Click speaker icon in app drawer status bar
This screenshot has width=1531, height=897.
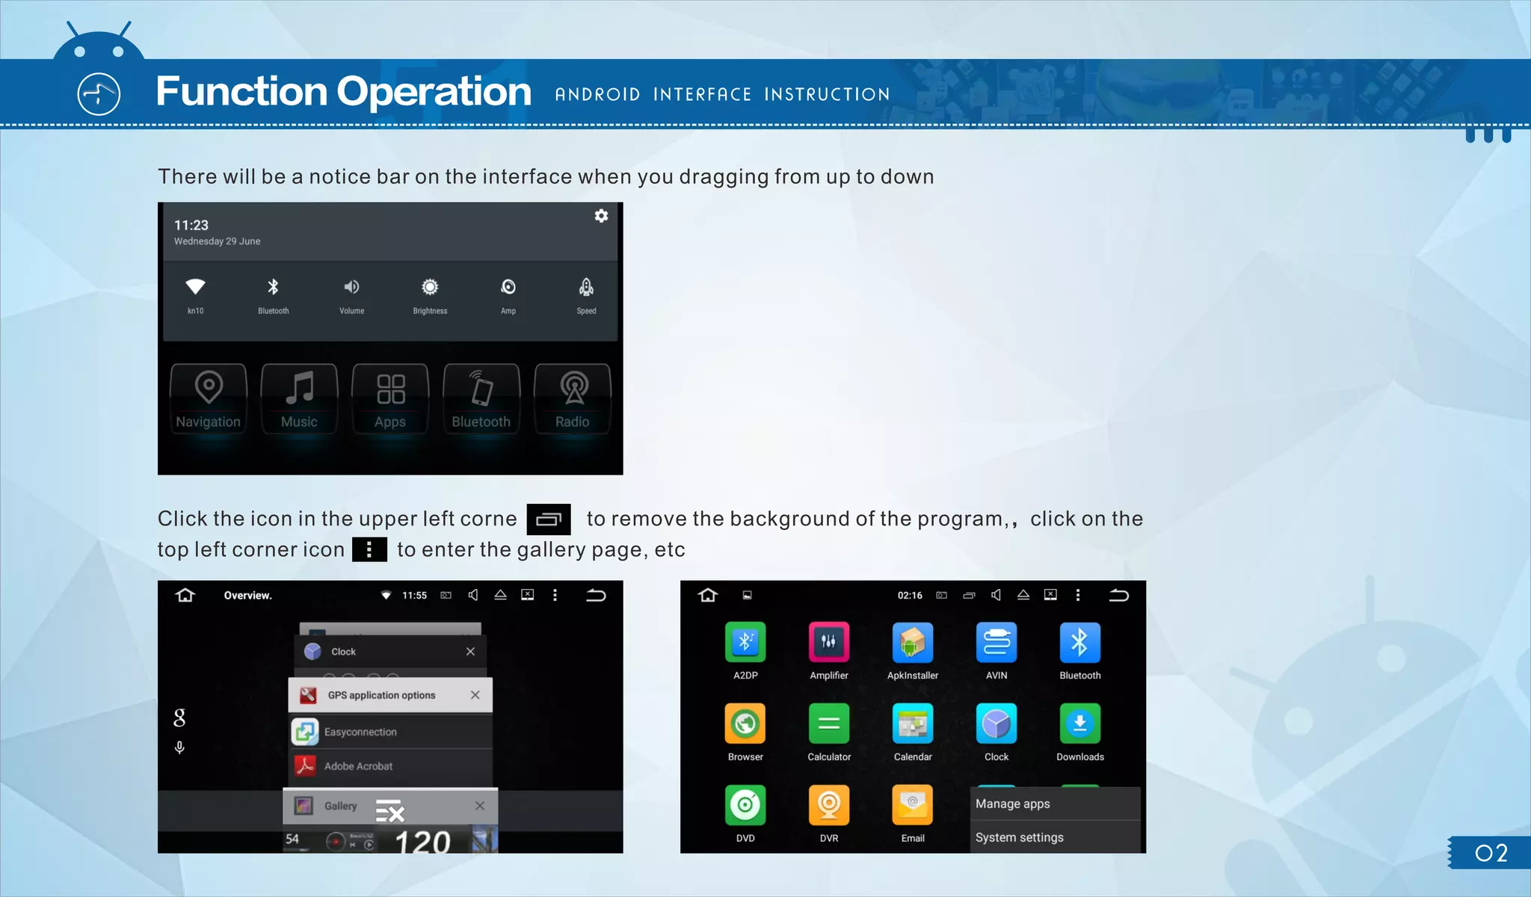click(x=996, y=595)
